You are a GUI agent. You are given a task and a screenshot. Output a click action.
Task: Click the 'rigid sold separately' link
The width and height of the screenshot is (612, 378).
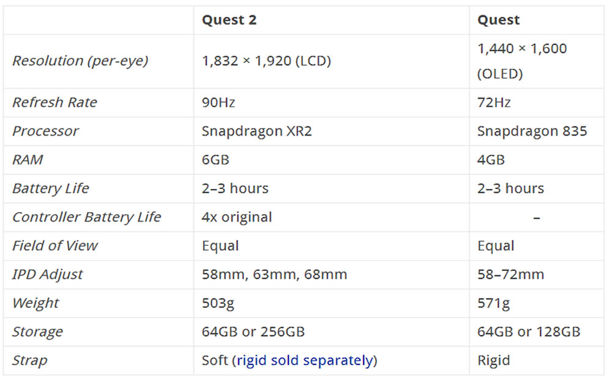click(305, 360)
